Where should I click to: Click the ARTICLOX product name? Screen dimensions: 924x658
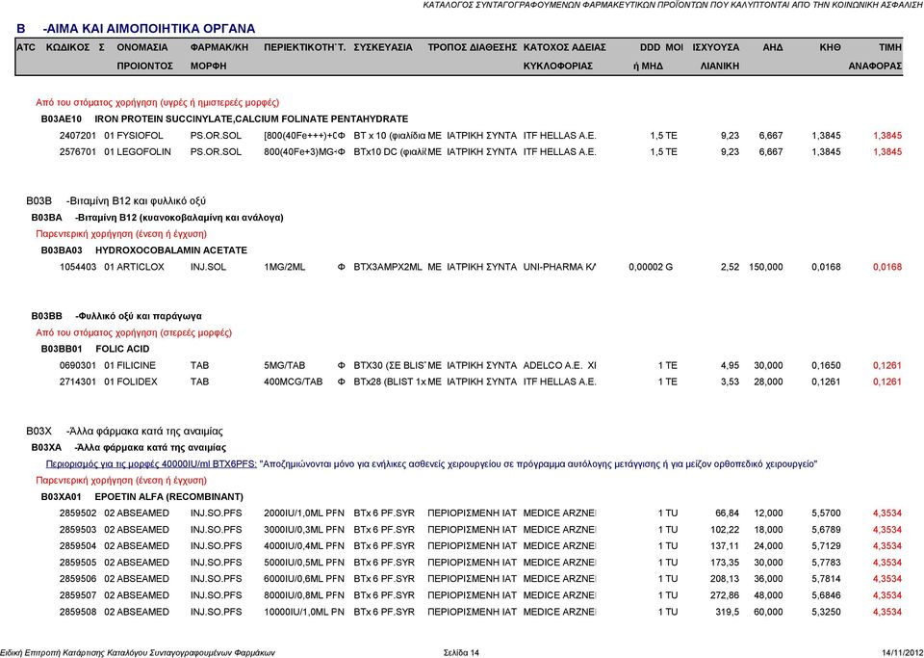click(x=141, y=267)
